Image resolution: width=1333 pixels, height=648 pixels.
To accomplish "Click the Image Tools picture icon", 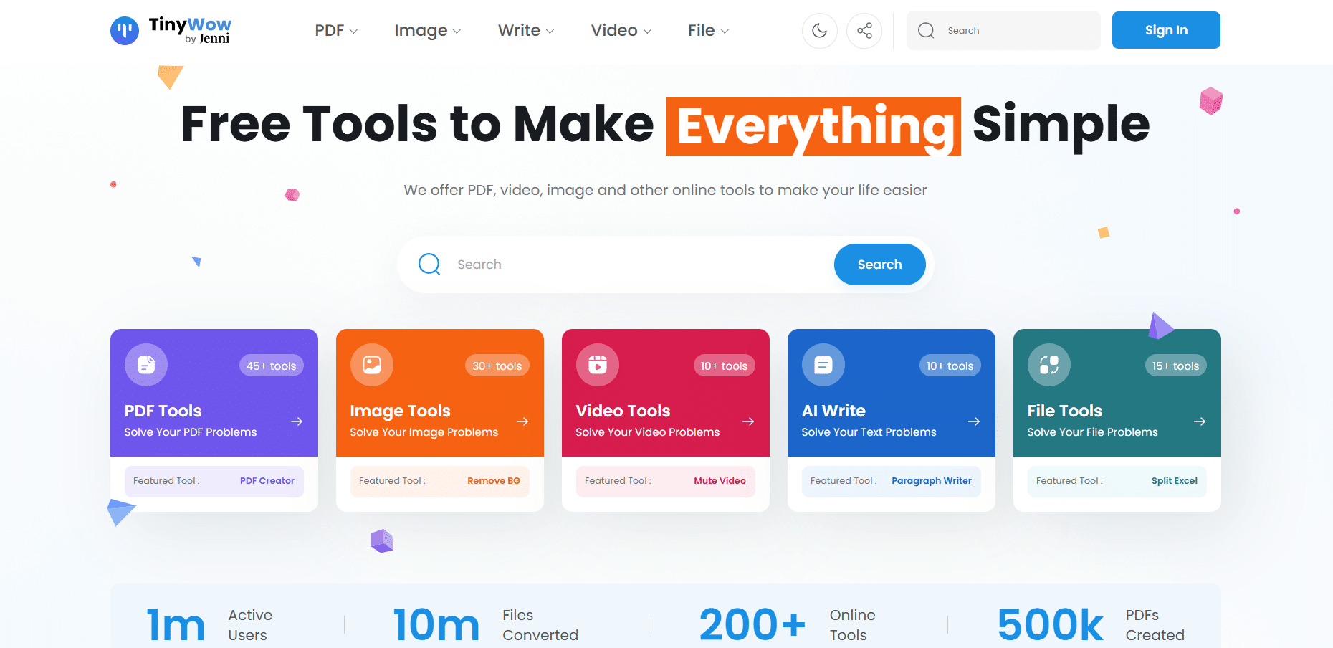I will tap(372, 365).
